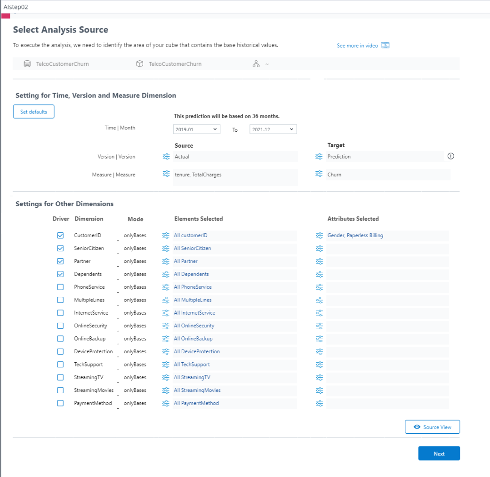490x477 pixels.
Task: Click the Set defaults button
Action: click(33, 112)
